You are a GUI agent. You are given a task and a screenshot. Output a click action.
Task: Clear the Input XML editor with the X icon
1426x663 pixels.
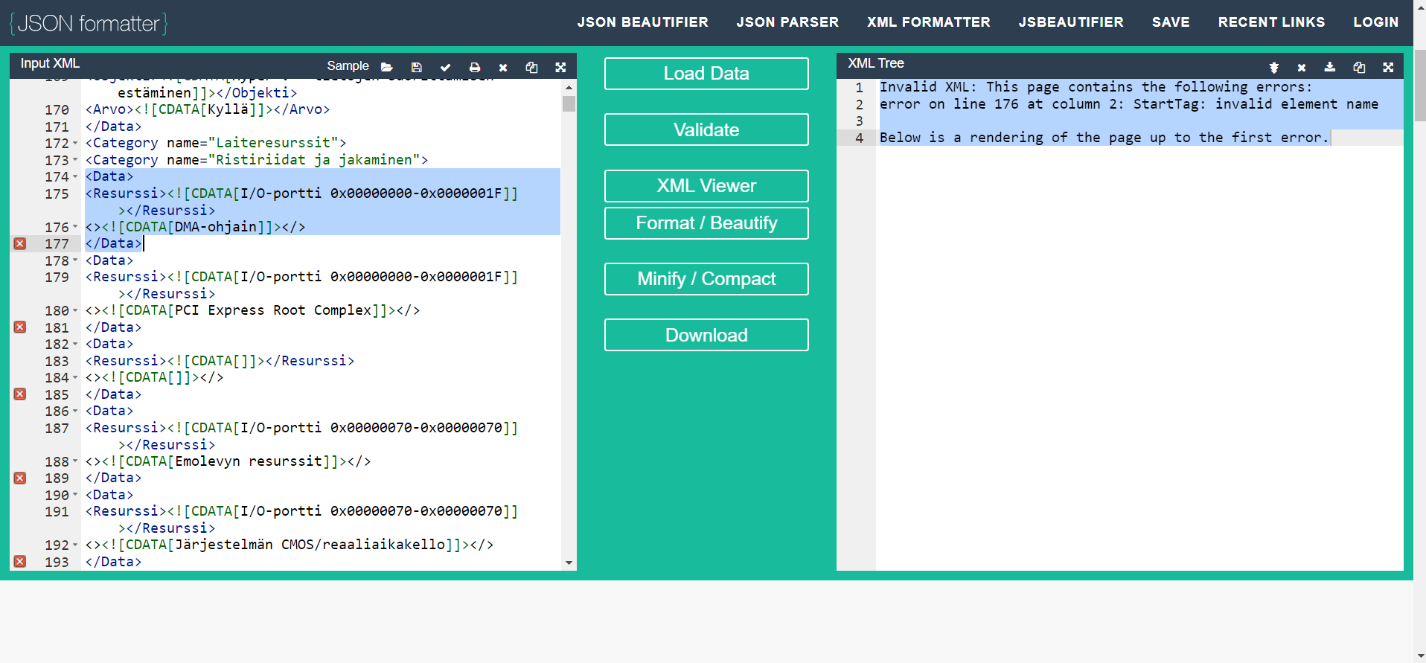coord(503,67)
